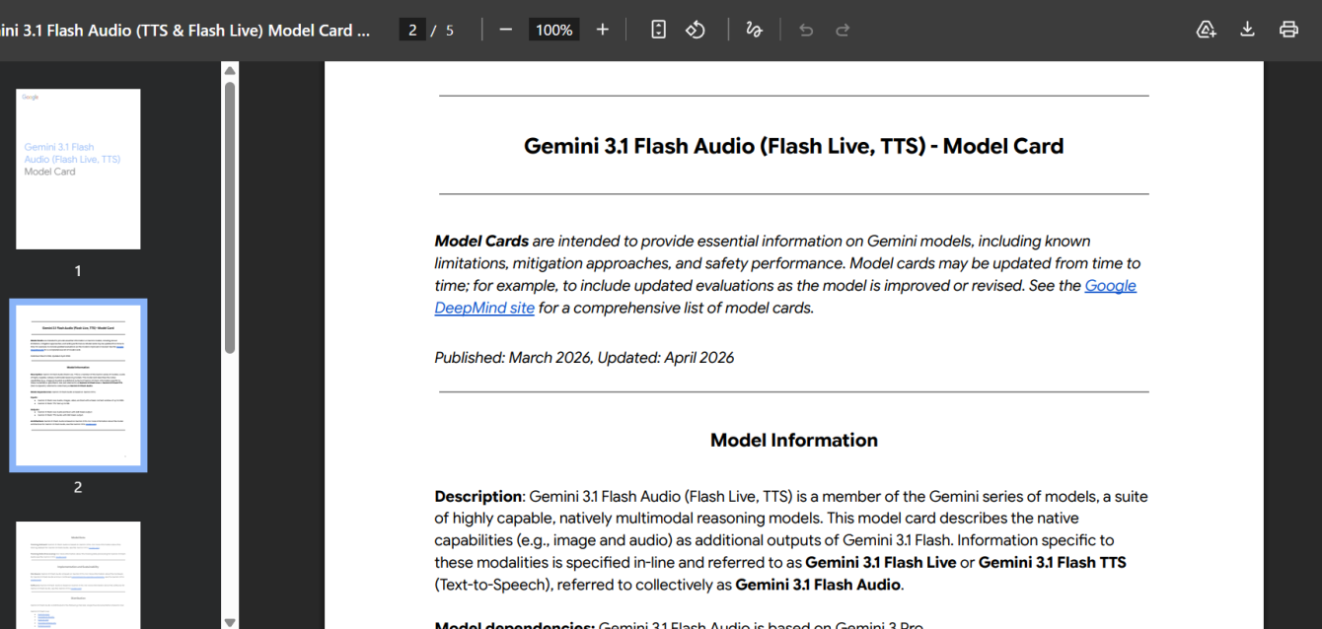Redo the last annotation
The width and height of the screenshot is (1322, 629).
843,30
